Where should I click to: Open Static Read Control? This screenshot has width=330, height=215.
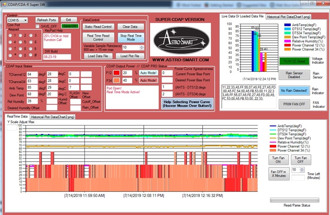tap(98, 26)
